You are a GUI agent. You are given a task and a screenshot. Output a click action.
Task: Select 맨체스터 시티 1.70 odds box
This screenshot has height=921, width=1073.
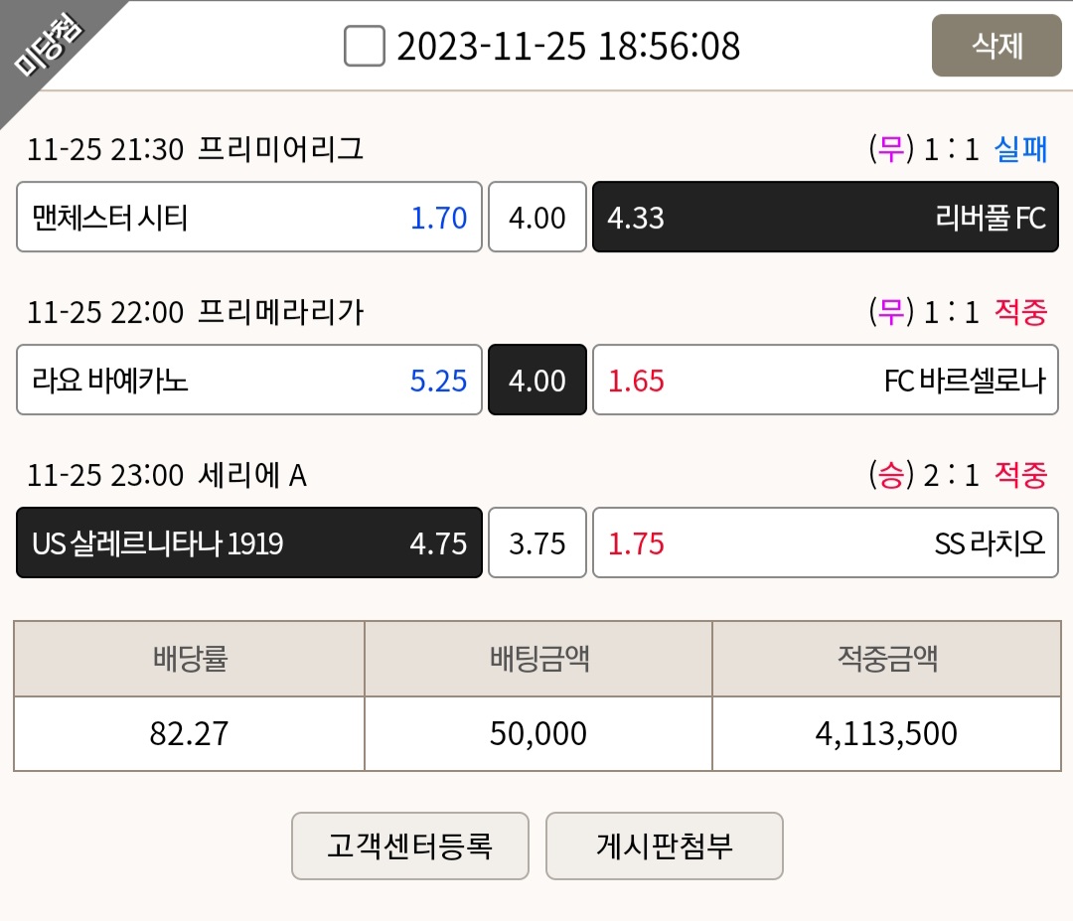249,217
